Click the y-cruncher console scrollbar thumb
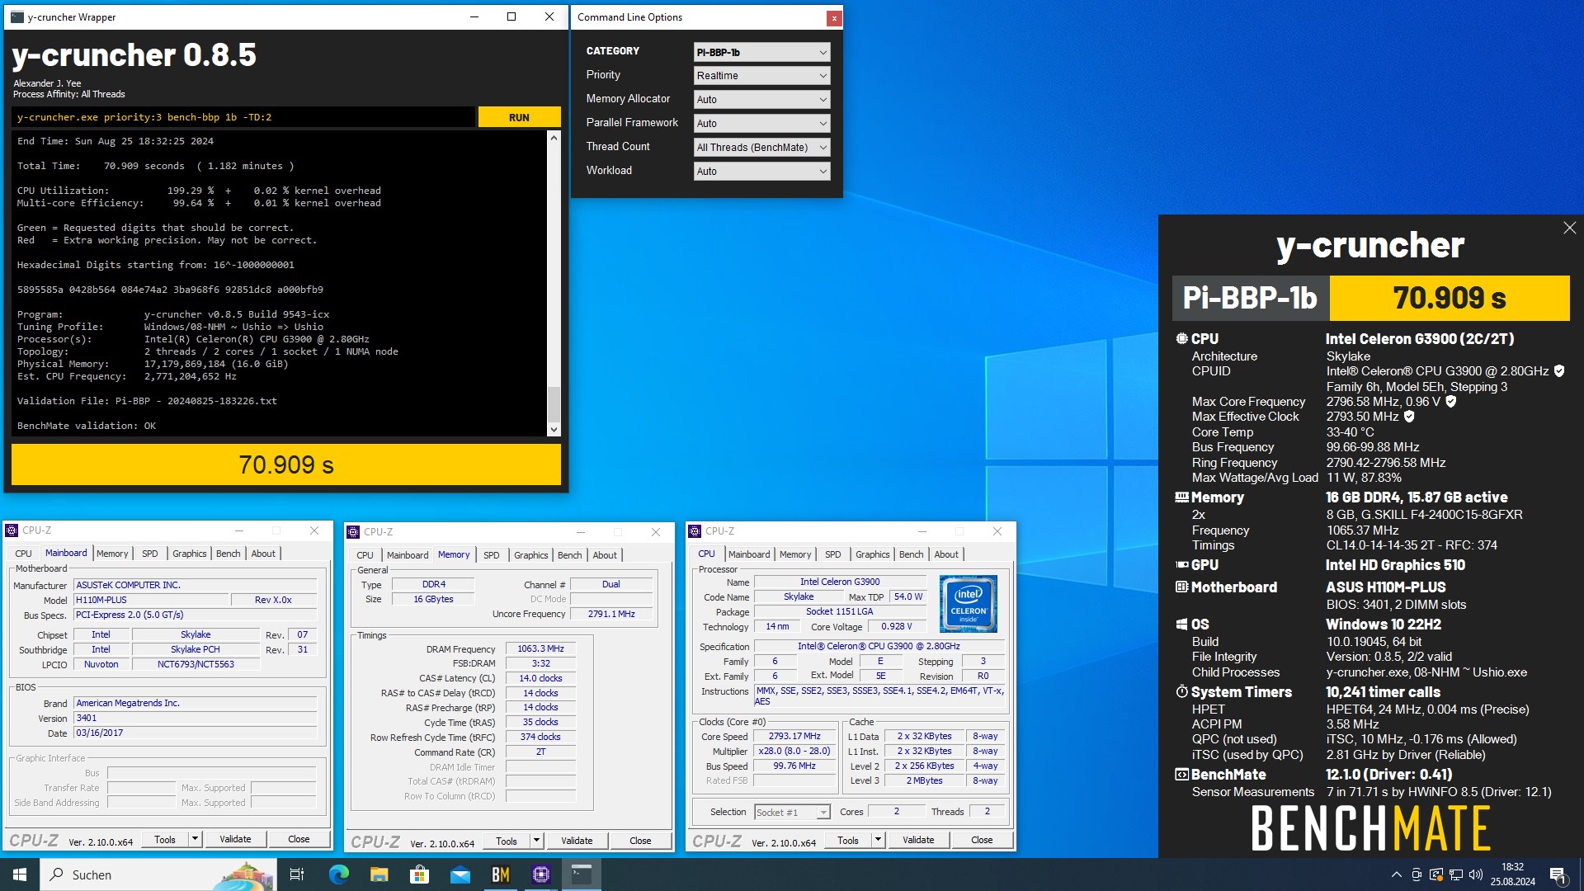Viewport: 1584px width, 891px height. coord(554,404)
